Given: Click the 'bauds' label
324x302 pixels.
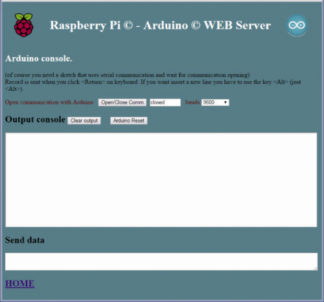Looking at the screenshot, I should tap(192, 102).
